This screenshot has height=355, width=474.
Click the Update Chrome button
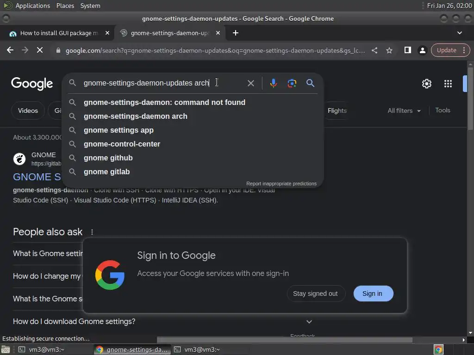(x=447, y=50)
